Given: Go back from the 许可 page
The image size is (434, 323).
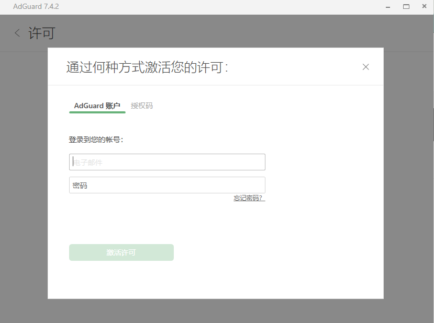Looking at the screenshot, I should pyautogui.click(x=17, y=33).
